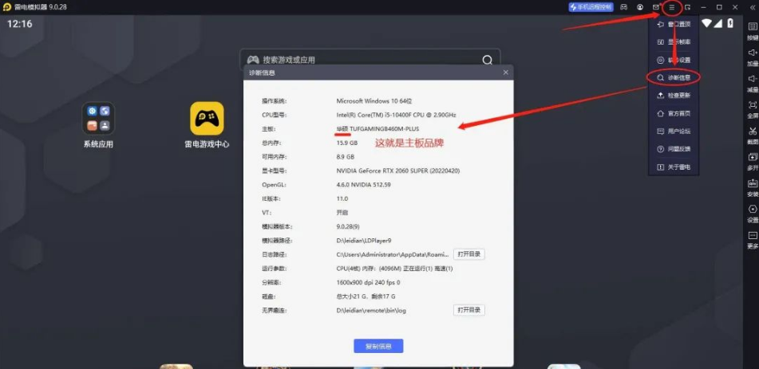Open the mail message icon

(656, 7)
